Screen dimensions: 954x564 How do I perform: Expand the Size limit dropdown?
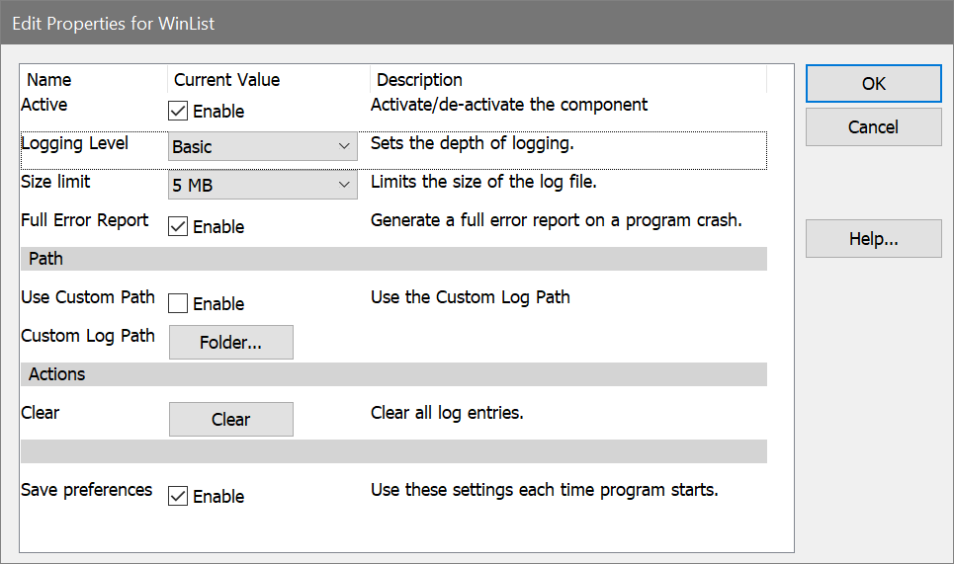pos(263,184)
